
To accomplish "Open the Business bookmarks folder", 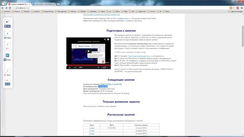I will tap(26, 11).
